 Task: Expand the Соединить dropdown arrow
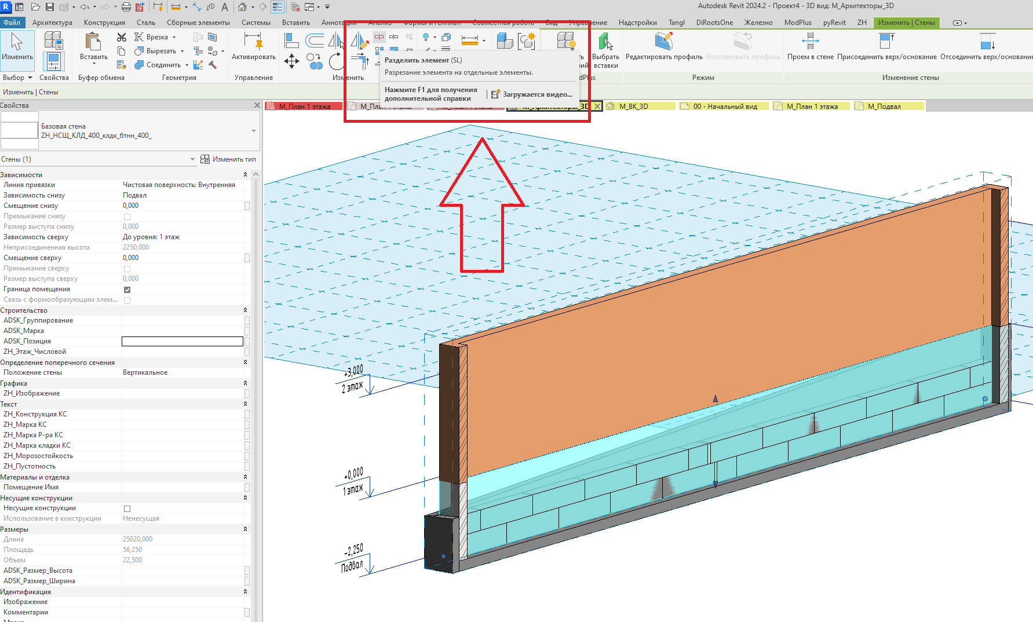pyautogui.click(x=187, y=65)
